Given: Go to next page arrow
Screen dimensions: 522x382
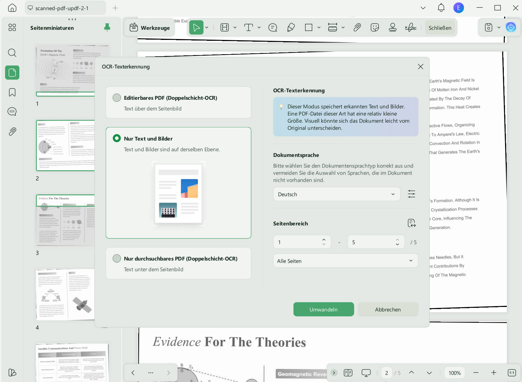Looking at the screenshot, I should [x=429, y=373].
